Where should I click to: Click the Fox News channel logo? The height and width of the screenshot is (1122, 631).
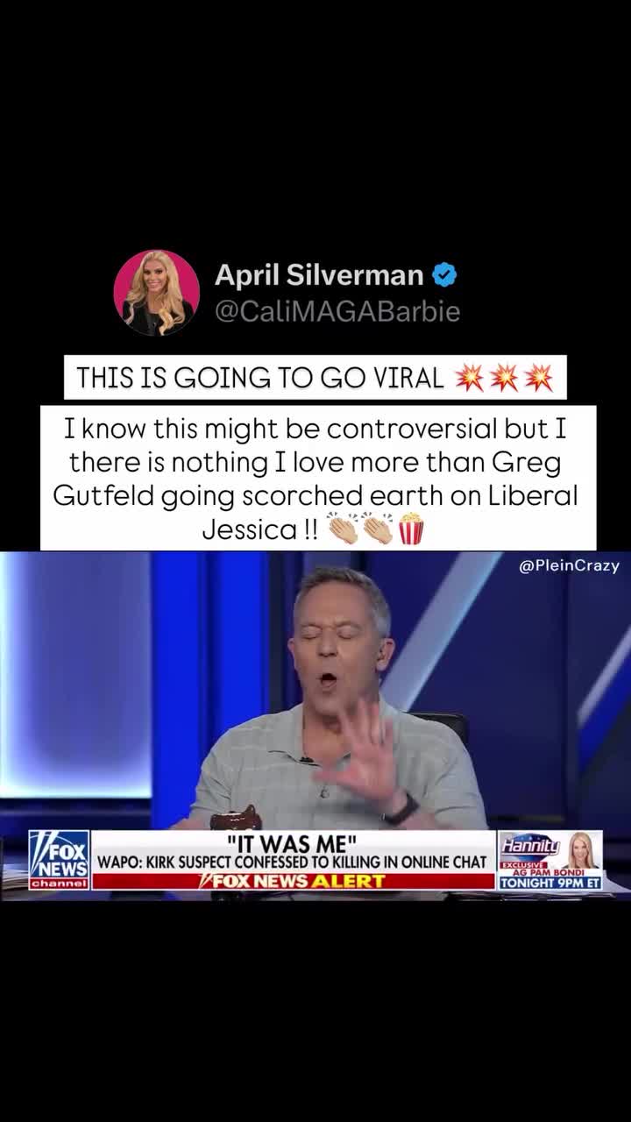[59, 861]
